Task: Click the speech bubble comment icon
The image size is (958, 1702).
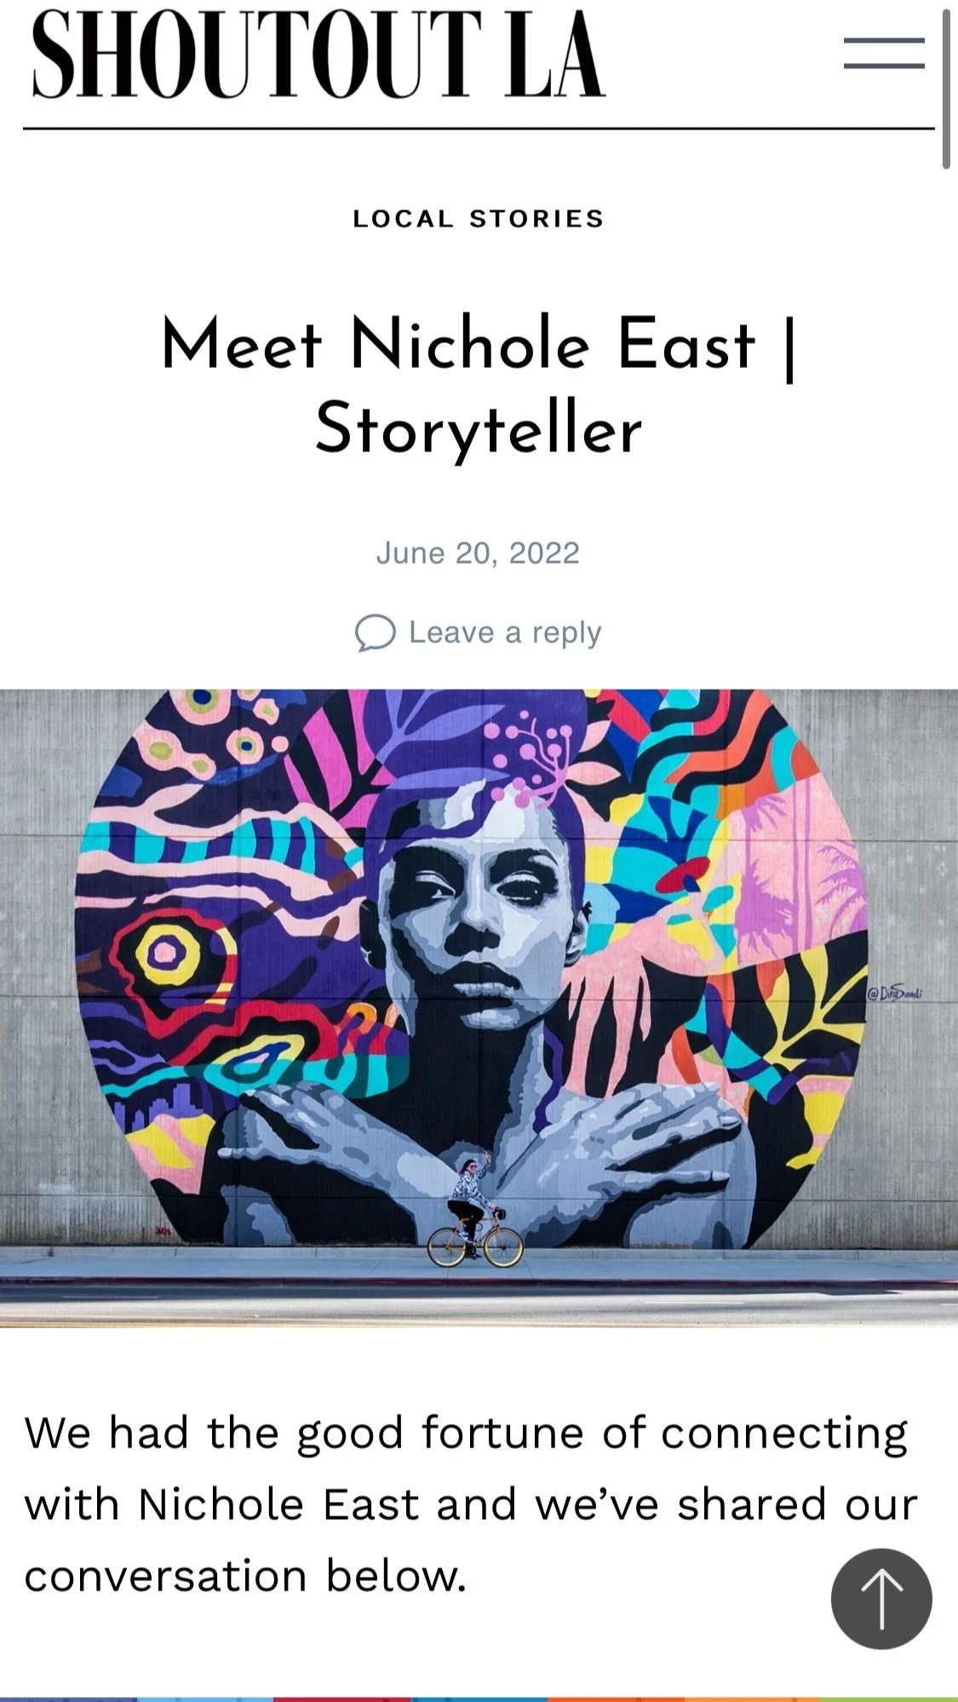Action: pyautogui.click(x=376, y=633)
